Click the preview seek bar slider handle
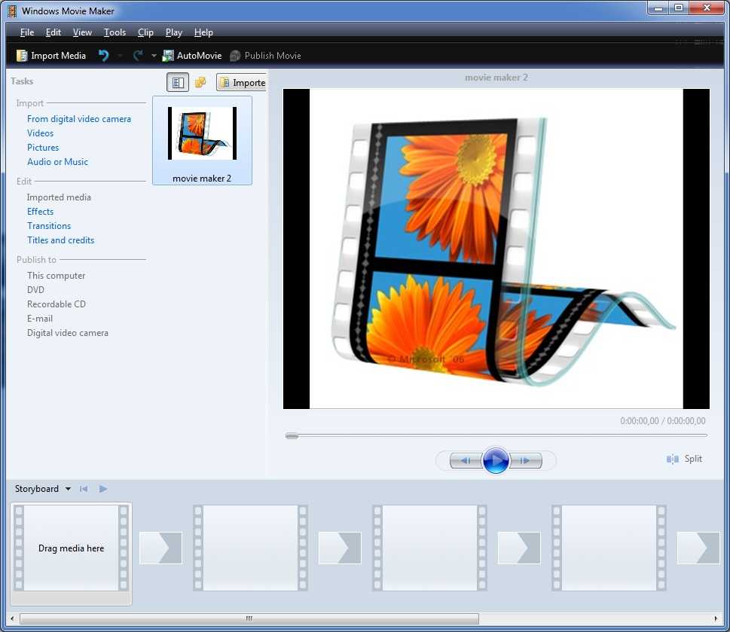 [x=292, y=436]
